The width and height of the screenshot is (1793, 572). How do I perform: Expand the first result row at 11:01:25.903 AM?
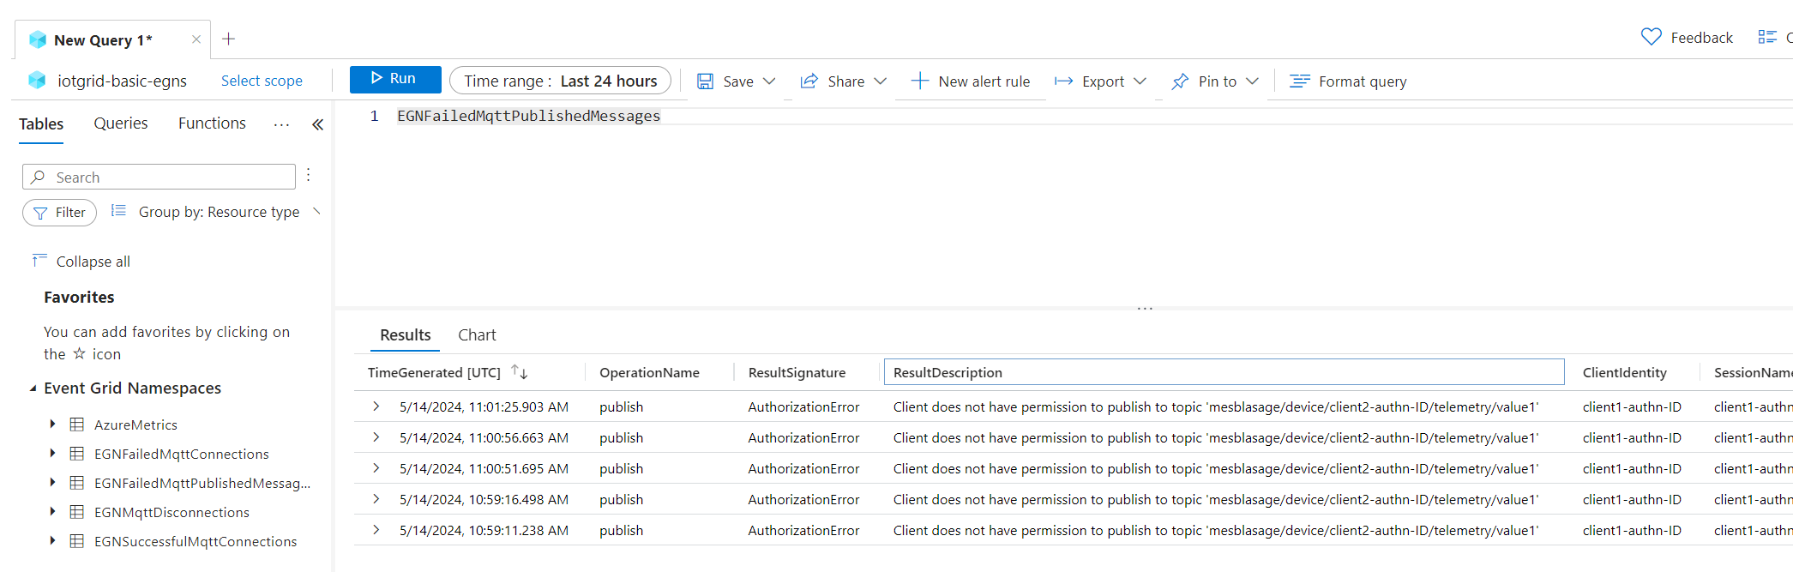pyautogui.click(x=376, y=406)
